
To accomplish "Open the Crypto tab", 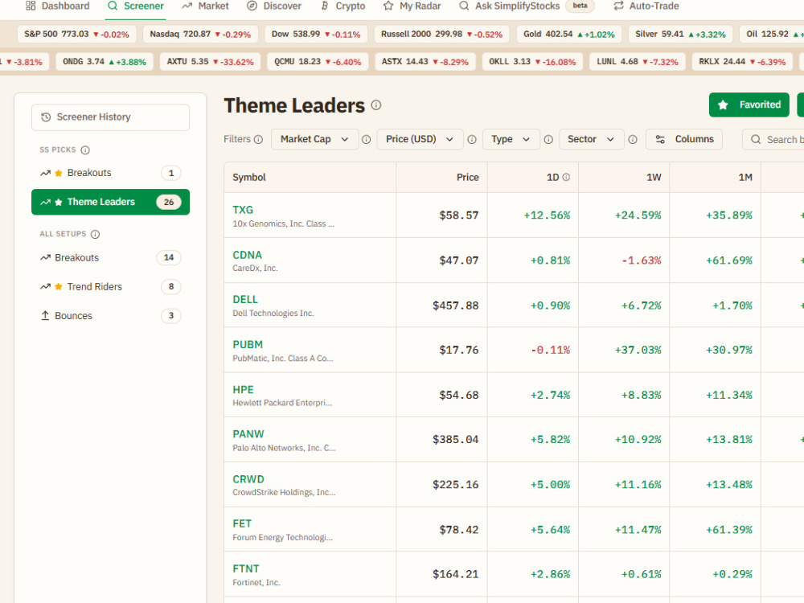I will [x=343, y=6].
